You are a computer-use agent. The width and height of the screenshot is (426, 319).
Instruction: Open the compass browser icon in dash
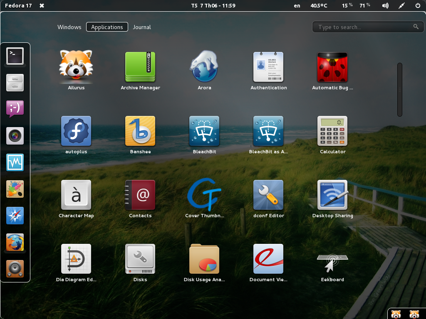15,216
